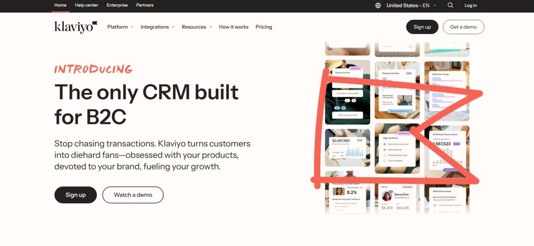Select the INTRODUCING headline text
The image size is (534, 246).
coord(93,69)
